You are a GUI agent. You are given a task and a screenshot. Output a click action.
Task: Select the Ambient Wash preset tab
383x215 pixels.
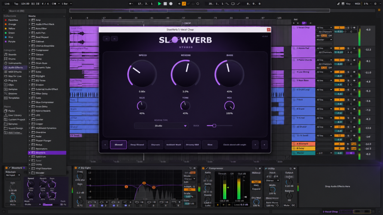(x=174, y=144)
